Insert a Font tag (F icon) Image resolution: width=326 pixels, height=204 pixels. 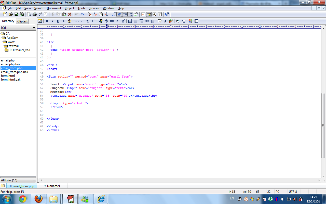(x=64, y=21)
